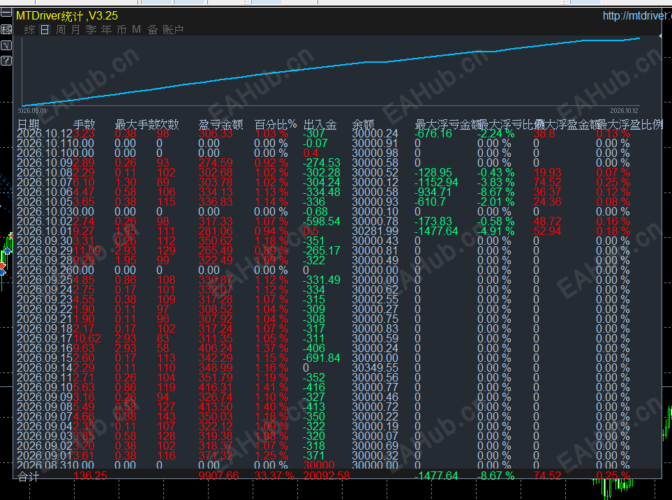Click the 余额 column header
The width and height of the screenshot is (672, 500).
363,125
